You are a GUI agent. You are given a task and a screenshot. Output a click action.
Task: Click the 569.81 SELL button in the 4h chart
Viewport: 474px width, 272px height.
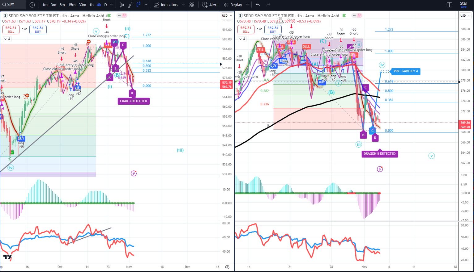(x=11, y=30)
